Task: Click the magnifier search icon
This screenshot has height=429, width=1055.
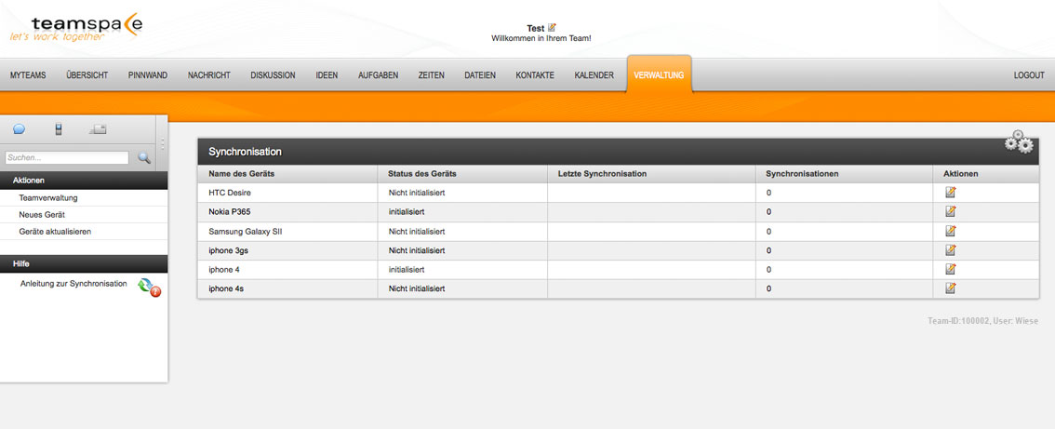Action: tap(144, 157)
